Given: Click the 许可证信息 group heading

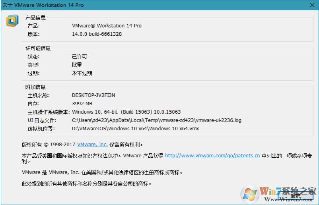Looking at the screenshot, I should [38, 48].
